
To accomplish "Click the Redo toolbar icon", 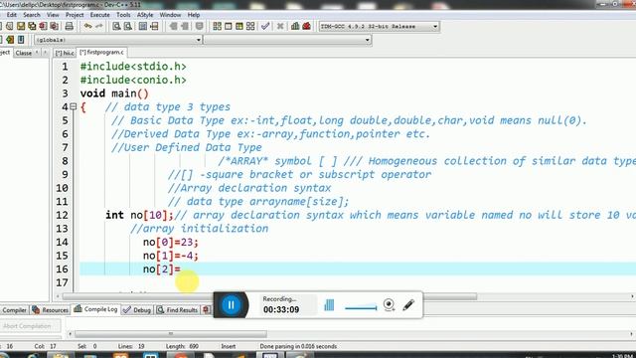I will pyautogui.click(x=99, y=27).
